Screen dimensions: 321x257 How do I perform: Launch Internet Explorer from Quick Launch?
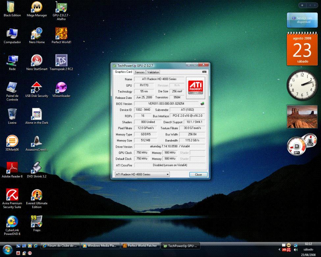coord(36,245)
